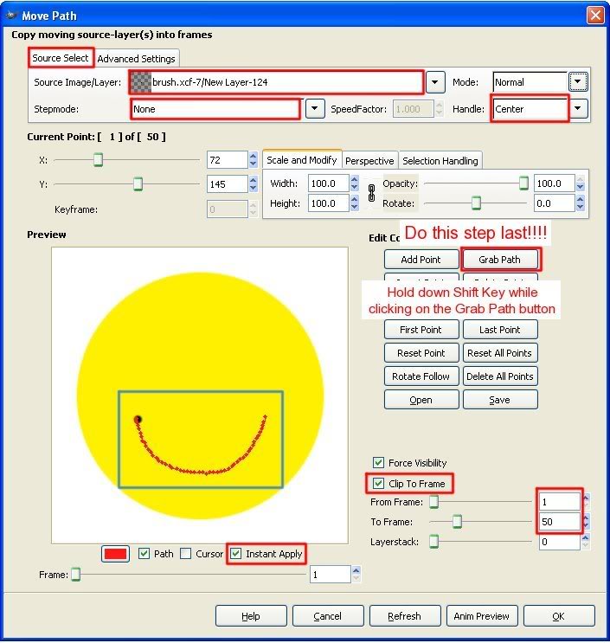Uncheck the Clip To Frame option

[378, 483]
